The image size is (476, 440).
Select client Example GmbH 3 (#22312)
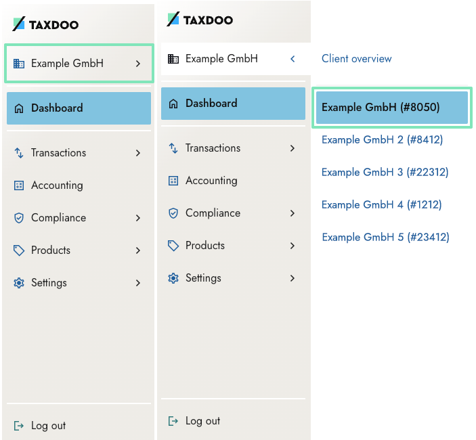pyautogui.click(x=385, y=172)
